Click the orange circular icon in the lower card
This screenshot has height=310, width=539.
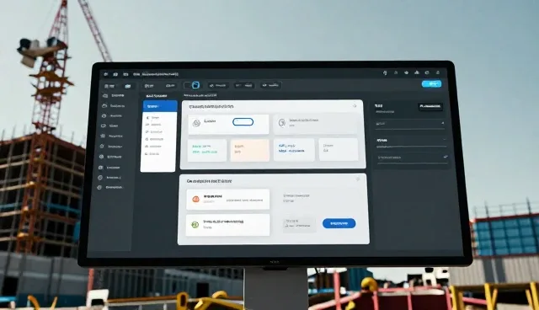pos(195,199)
